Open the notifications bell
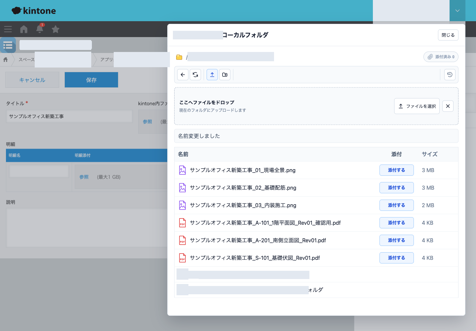Screen dimensions: 476x331 tap(40, 29)
